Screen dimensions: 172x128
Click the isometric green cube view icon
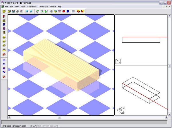pos(42,11)
